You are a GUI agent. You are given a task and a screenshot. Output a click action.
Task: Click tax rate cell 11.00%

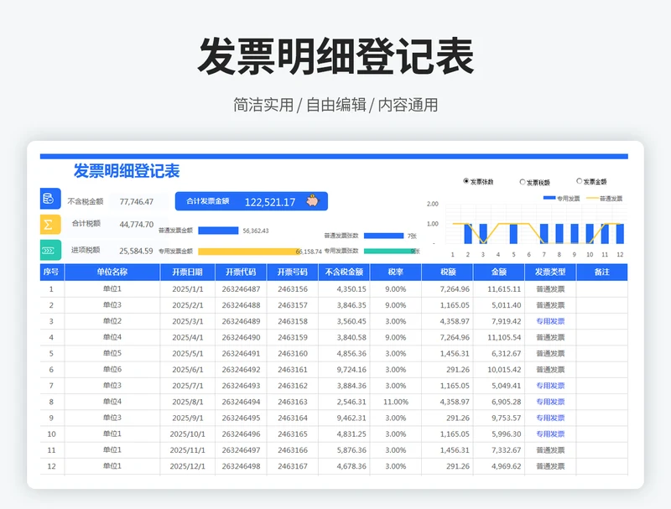(x=396, y=402)
